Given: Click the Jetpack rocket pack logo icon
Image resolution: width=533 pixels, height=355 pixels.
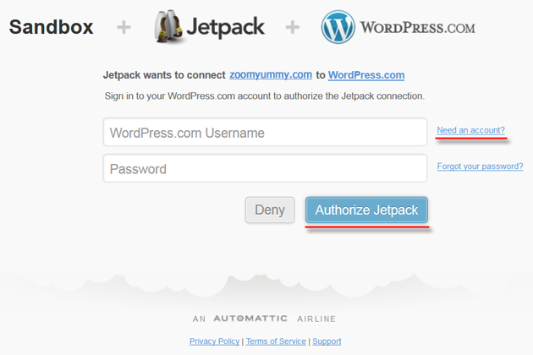Looking at the screenshot, I should point(169,26).
